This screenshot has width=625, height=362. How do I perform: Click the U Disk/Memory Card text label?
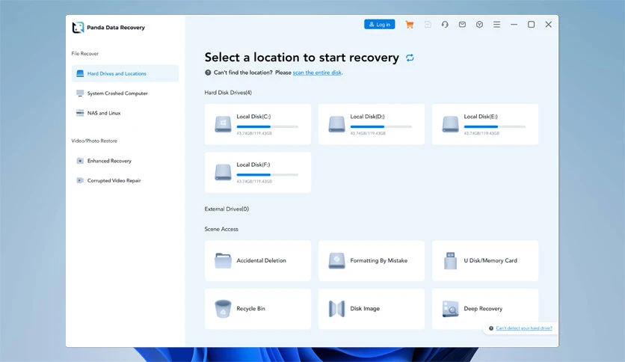click(x=490, y=260)
